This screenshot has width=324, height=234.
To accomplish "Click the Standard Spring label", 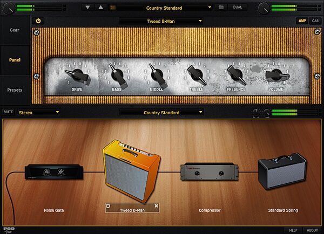I will [283, 210].
